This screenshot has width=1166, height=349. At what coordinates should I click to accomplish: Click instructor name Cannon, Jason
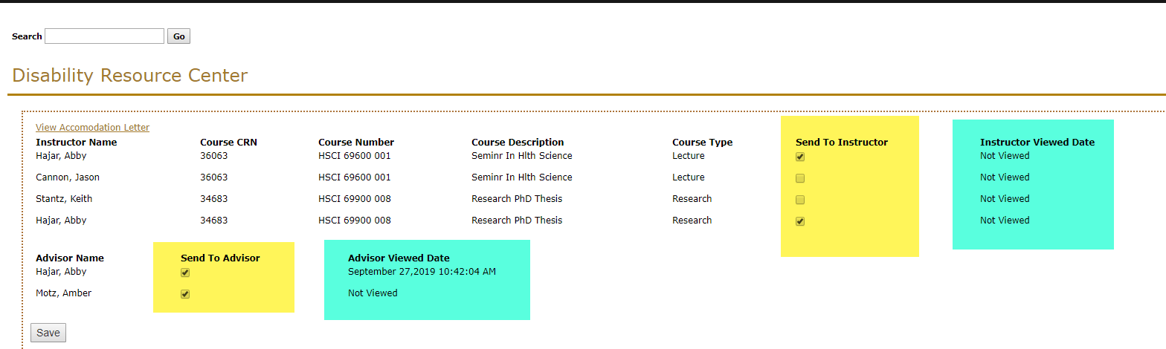pos(67,177)
